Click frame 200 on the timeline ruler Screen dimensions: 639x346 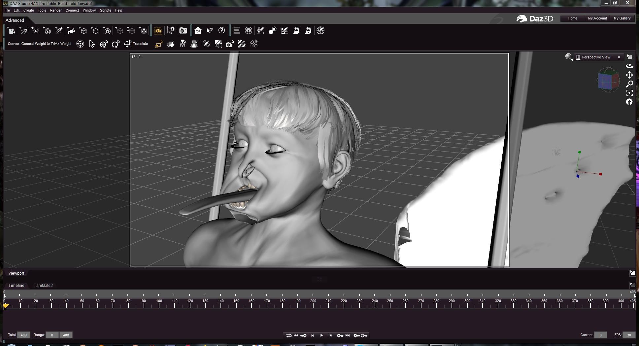coord(313,303)
